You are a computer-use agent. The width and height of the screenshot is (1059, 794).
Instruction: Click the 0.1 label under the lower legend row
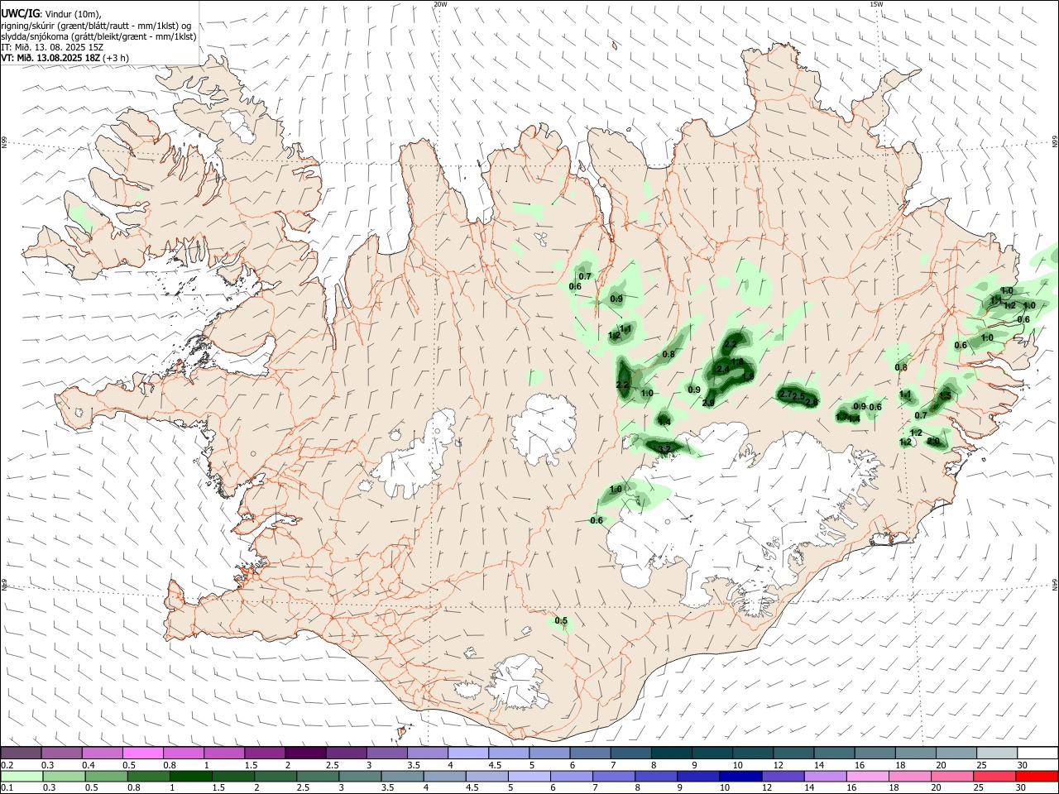tap(7, 787)
